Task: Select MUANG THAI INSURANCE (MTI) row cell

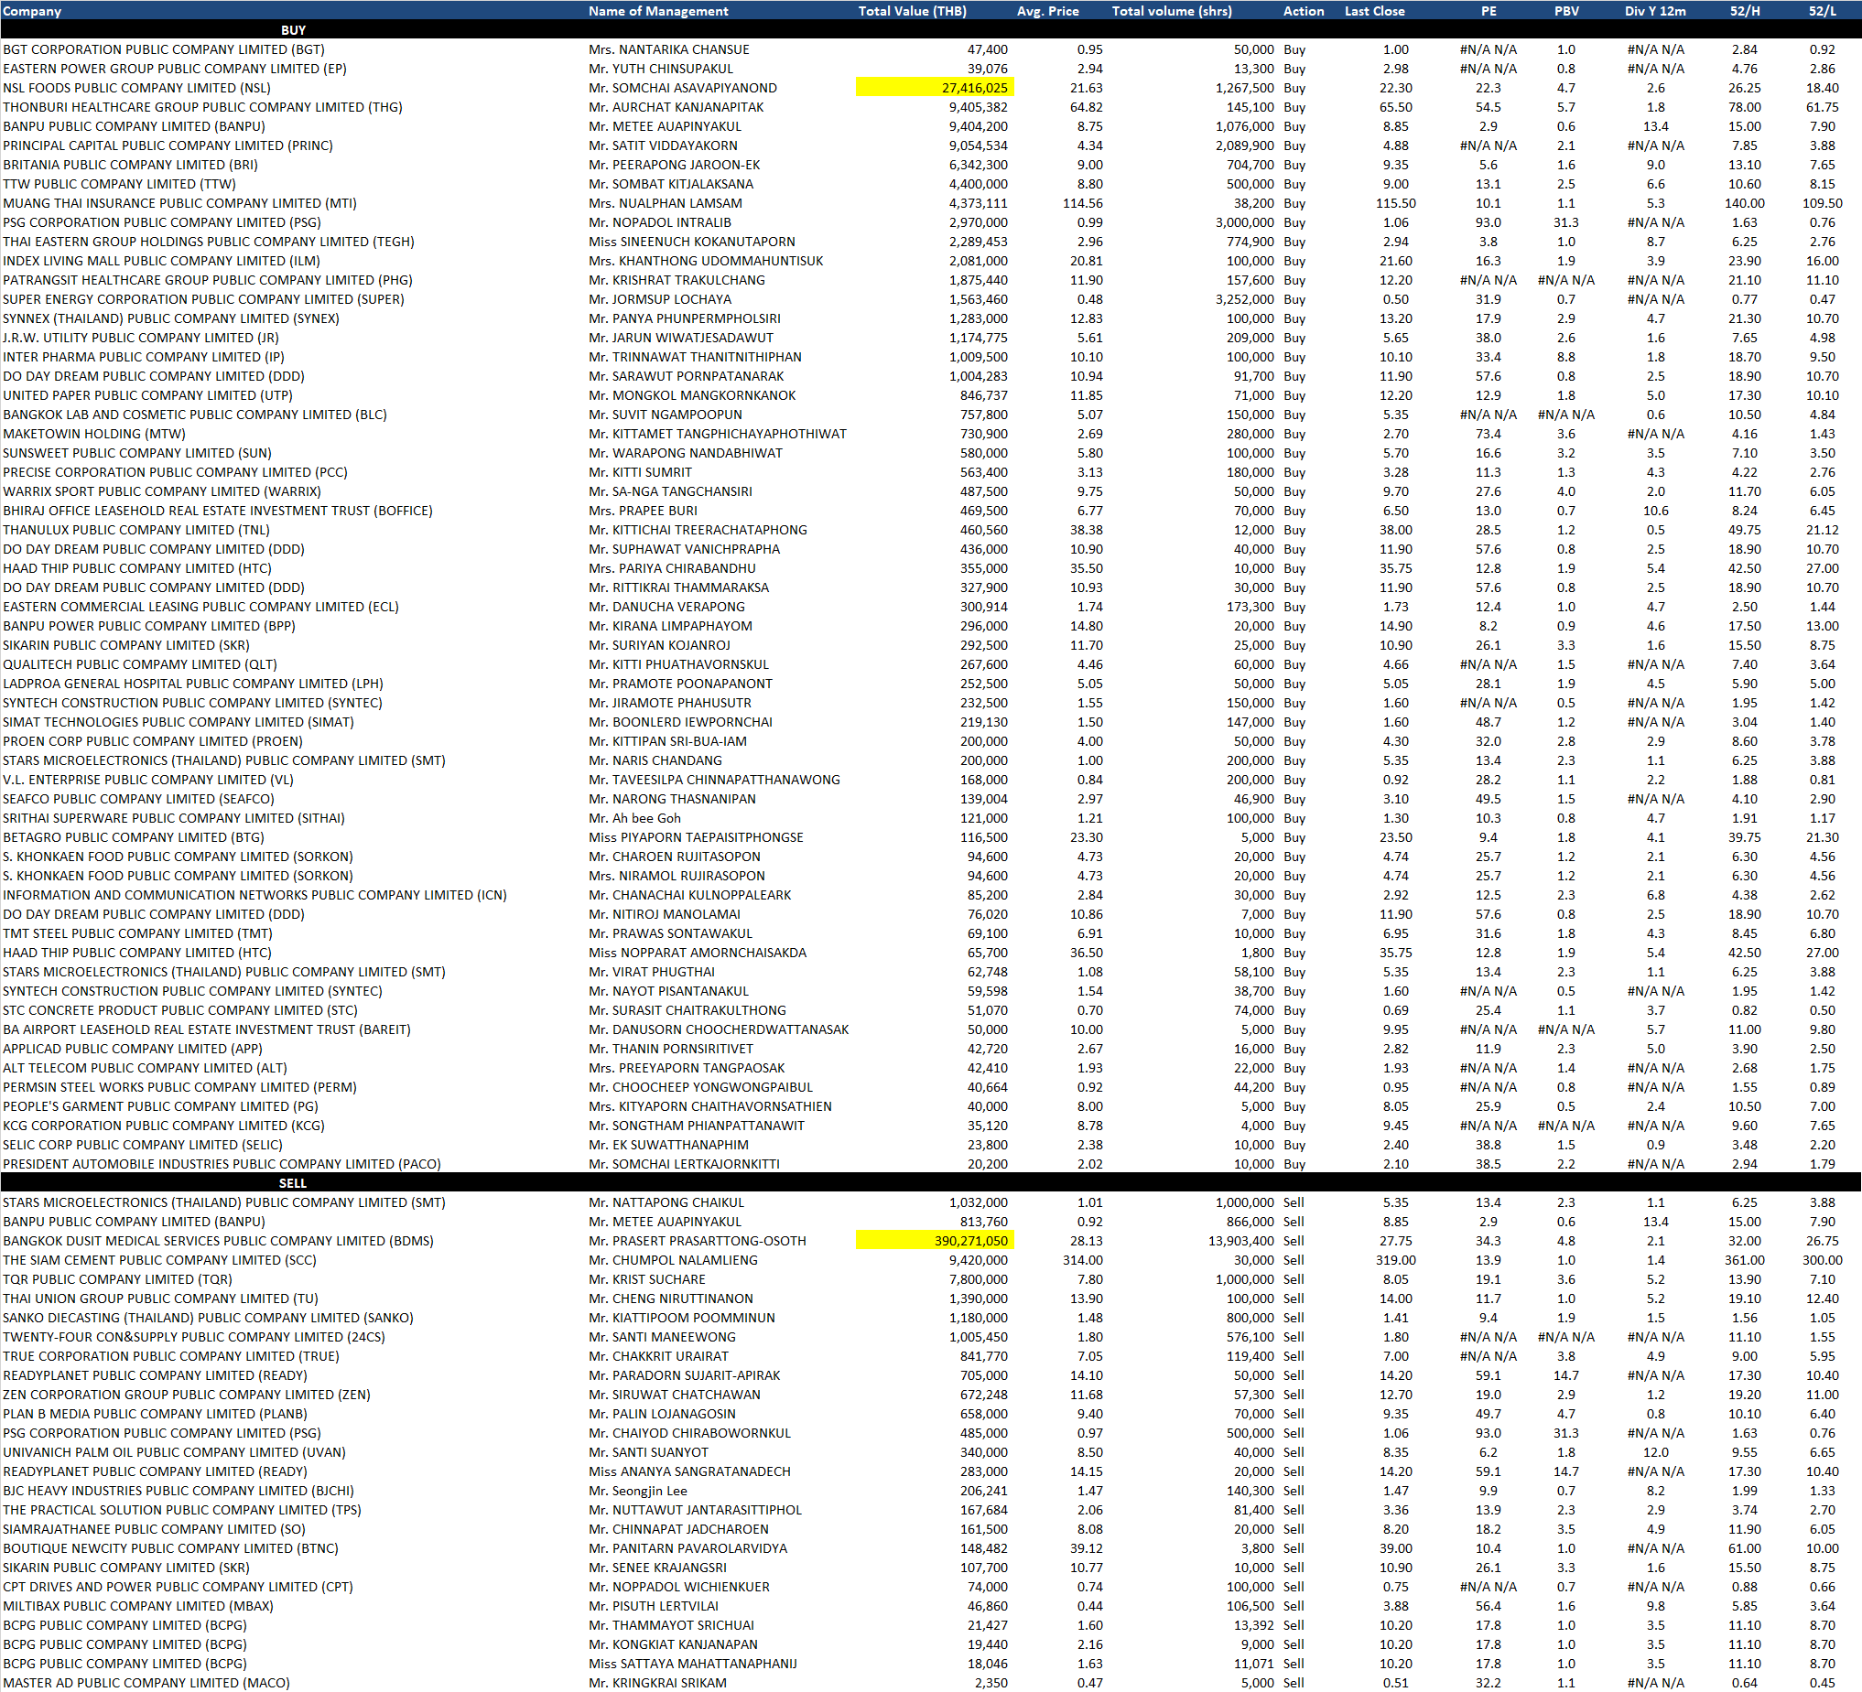Action: click(x=179, y=203)
